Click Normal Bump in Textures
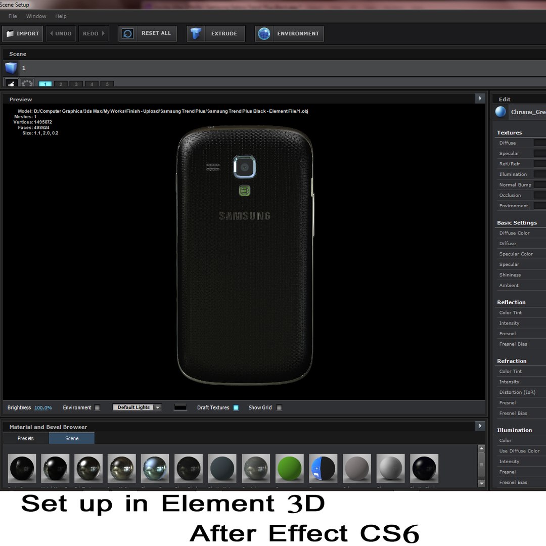 pyautogui.click(x=515, y=185)
